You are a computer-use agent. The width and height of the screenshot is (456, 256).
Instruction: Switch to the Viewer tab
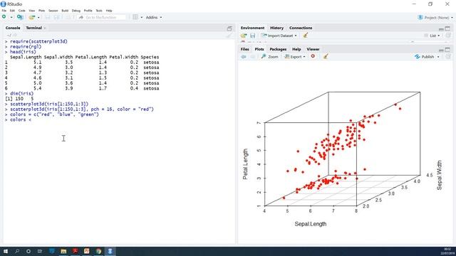tap(313, 49)
